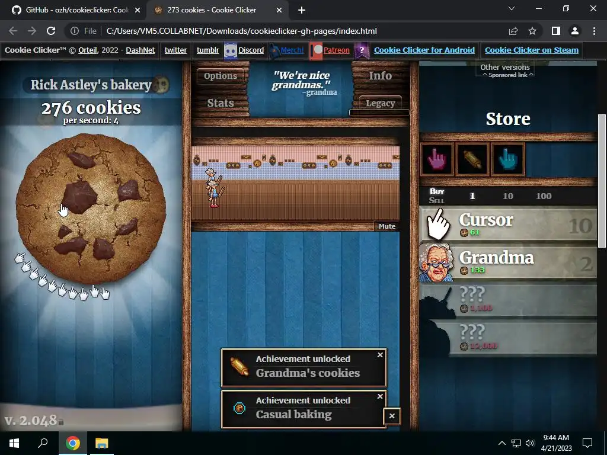This screenshot has width=607, height=455.
Task: Open the Options menu
Action: [x=221, y=76]
